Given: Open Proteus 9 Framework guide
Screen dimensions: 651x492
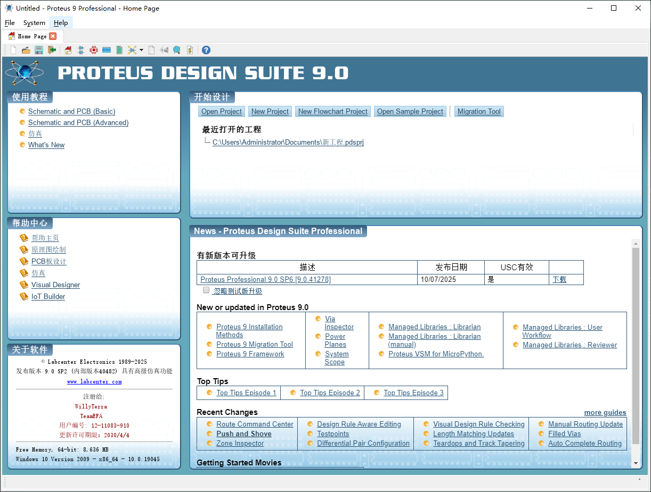Looking at the screenshot, I should click(250, 354).
